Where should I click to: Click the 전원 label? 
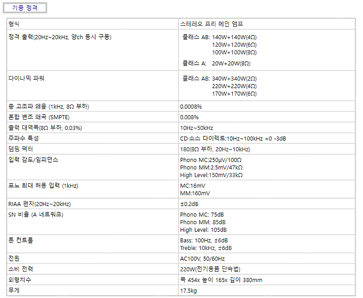tap(14, 258)
